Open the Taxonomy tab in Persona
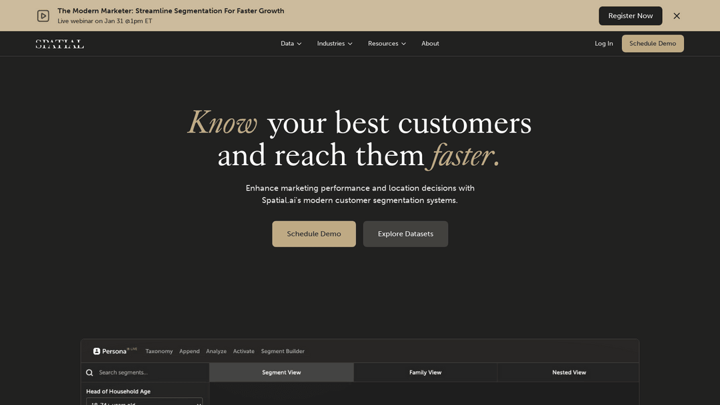Screen dimensions: 720x405 click(159, 351)
